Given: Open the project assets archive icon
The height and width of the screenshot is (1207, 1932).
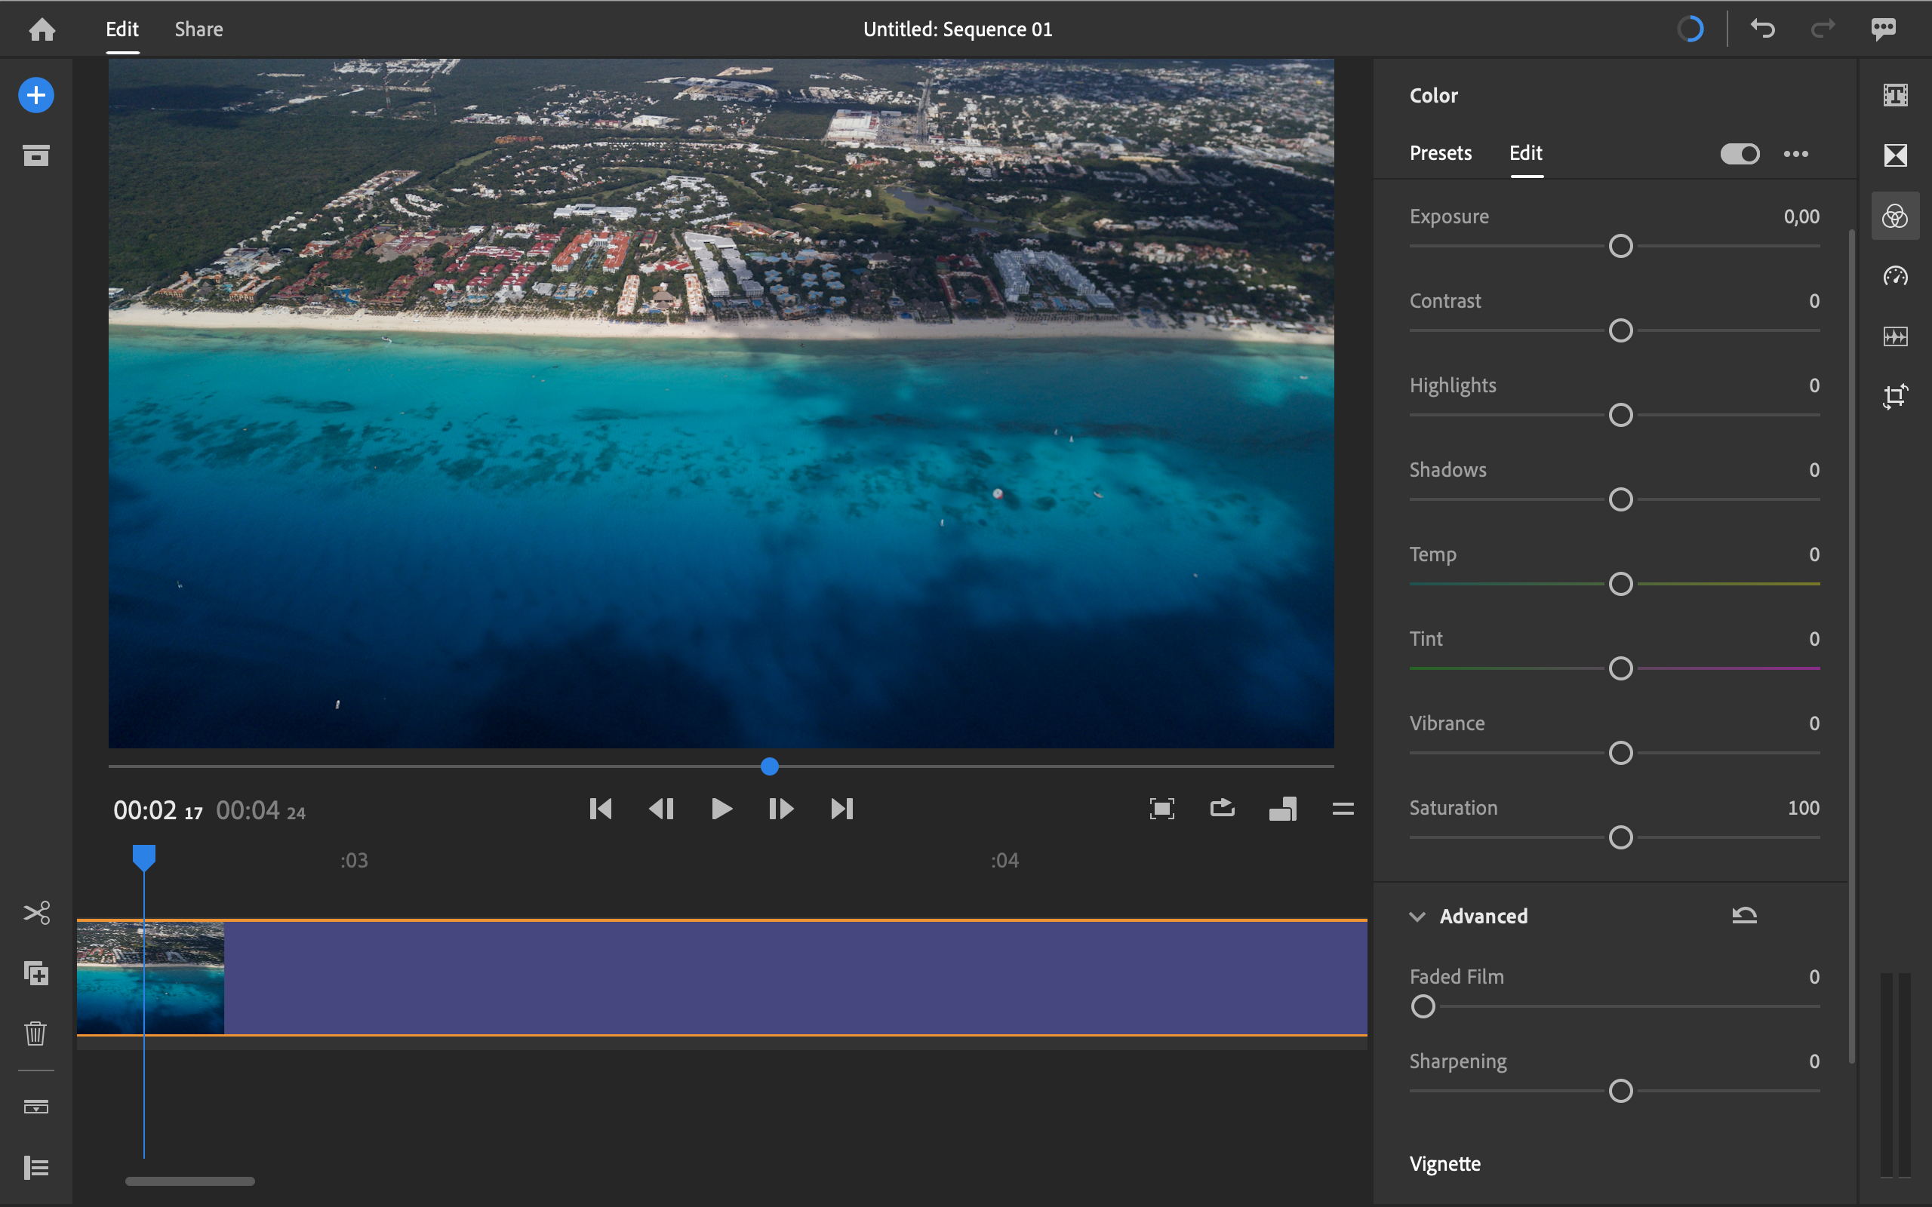Looking at the screenshot, I should point(36,155).
